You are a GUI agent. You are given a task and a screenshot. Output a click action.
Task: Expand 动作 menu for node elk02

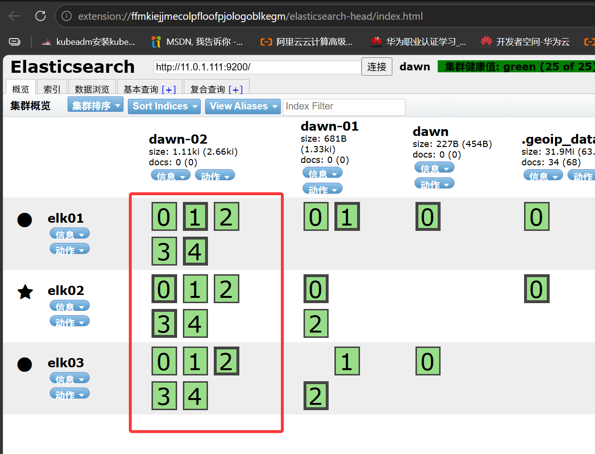coord(69,321)
